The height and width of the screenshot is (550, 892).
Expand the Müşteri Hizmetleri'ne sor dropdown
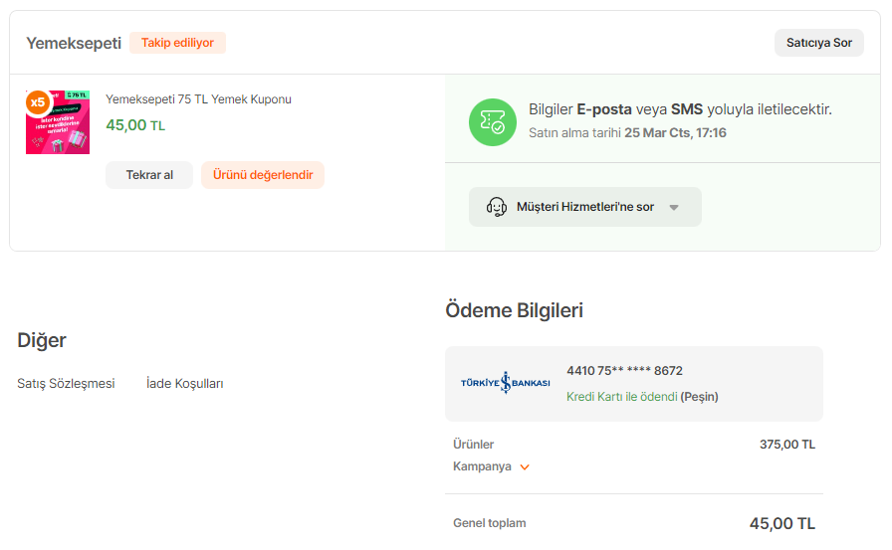click(584, 207)
